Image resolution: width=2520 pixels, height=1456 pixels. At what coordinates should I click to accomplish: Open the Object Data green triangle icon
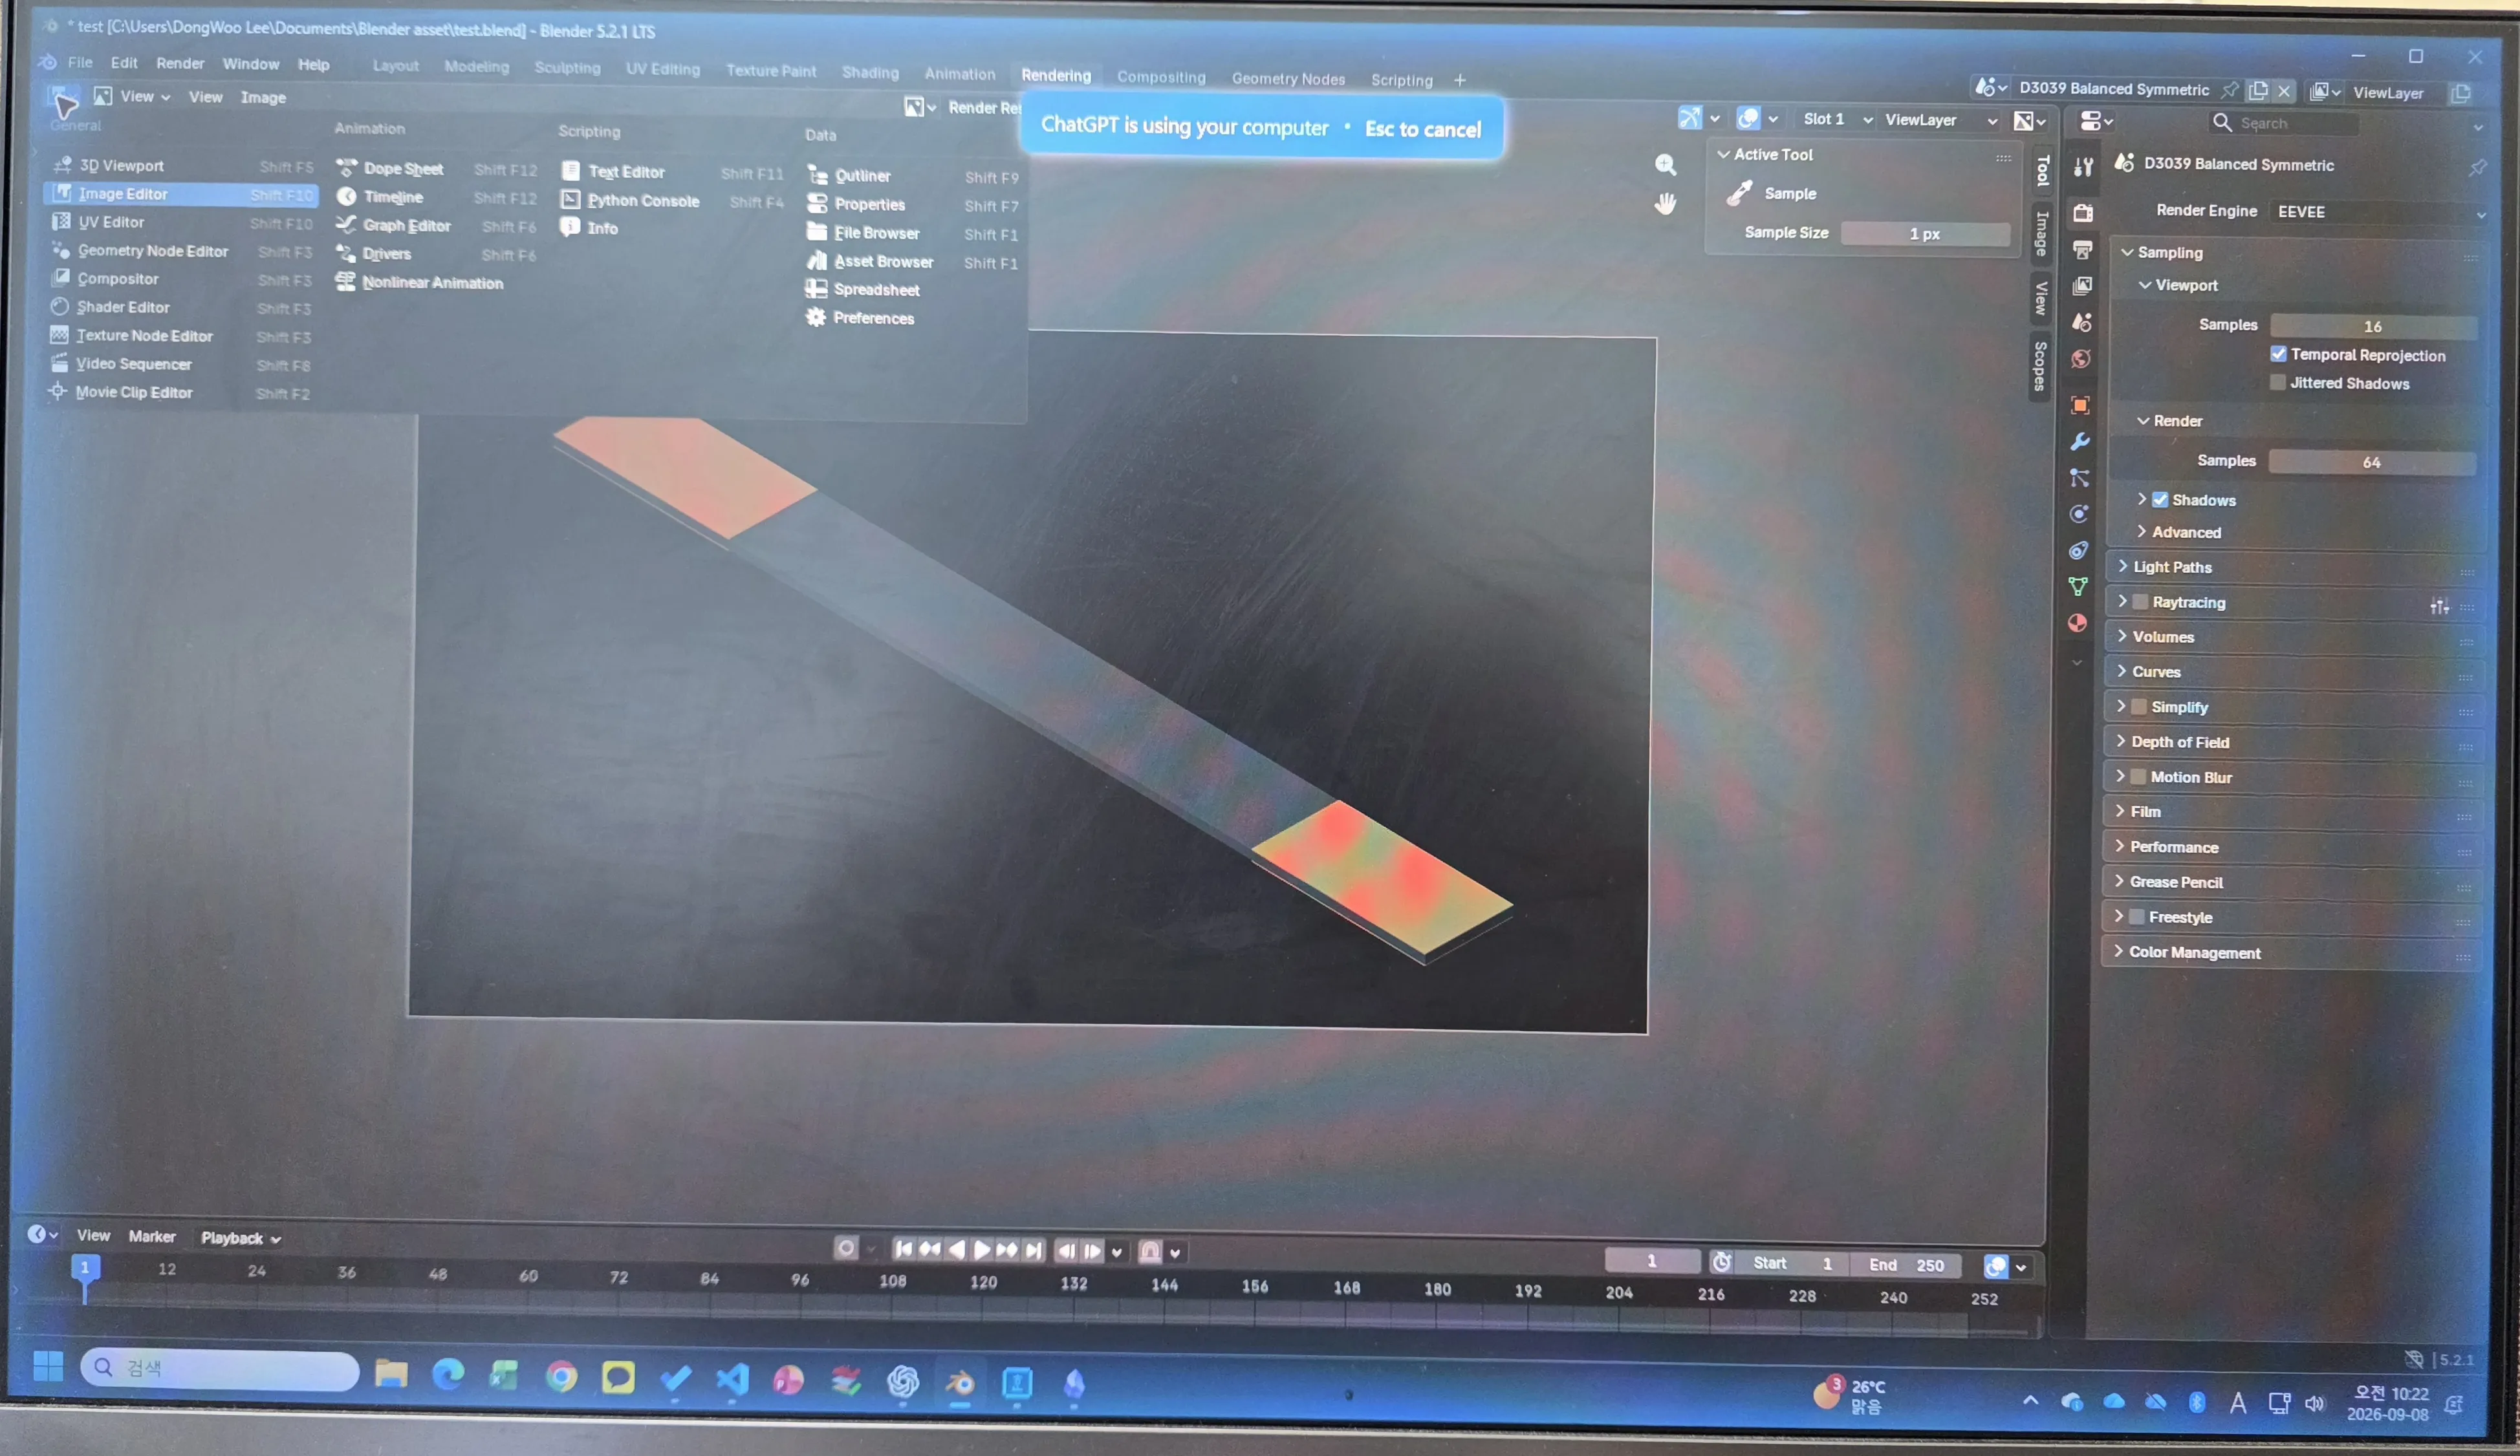click(x=2078, y=586)
